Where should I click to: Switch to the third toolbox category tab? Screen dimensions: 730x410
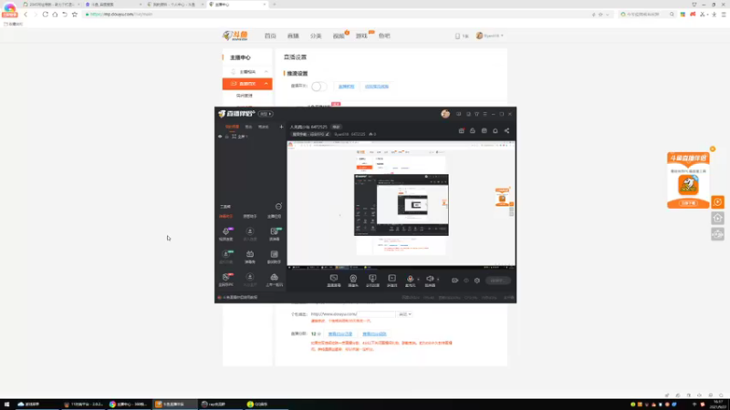coord(274,217)
